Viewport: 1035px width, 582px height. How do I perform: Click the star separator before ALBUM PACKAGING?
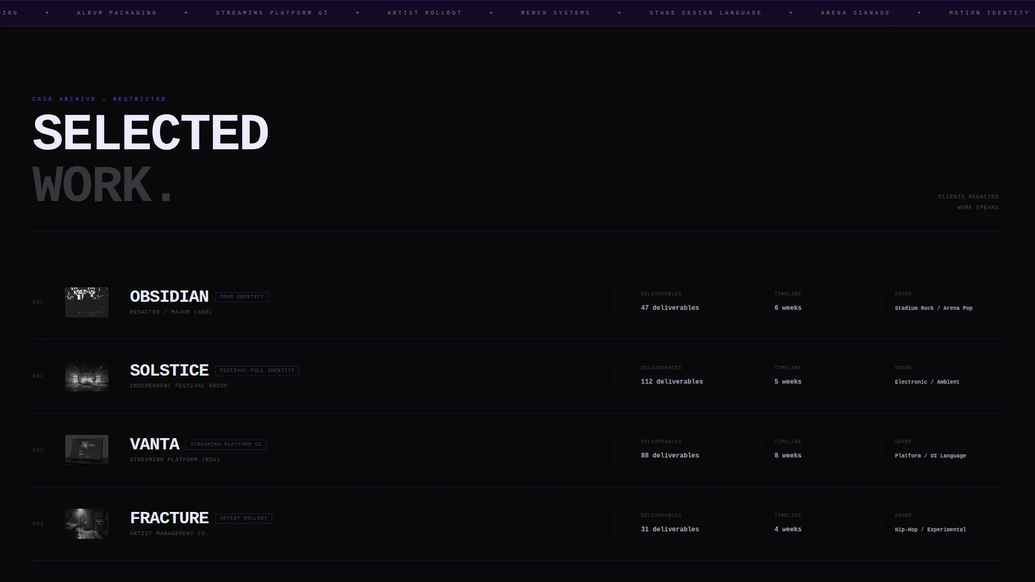coord(47,13)
